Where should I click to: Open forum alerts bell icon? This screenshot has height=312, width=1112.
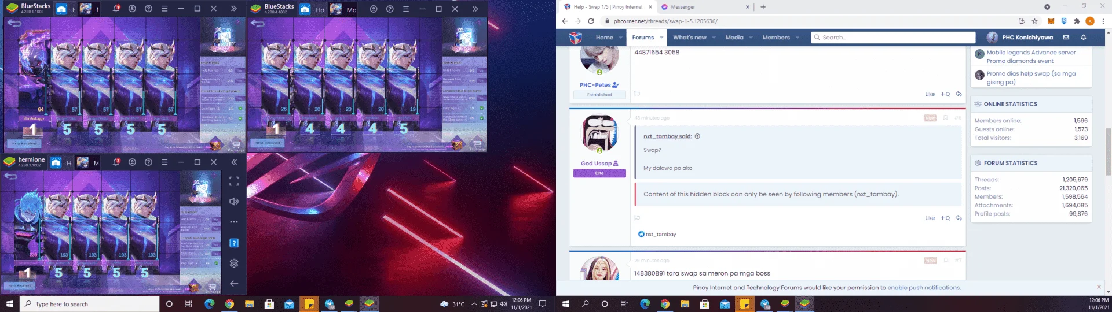[x=1084, y=38]
